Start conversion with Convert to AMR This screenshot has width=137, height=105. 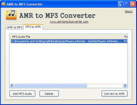coord(114,94)
